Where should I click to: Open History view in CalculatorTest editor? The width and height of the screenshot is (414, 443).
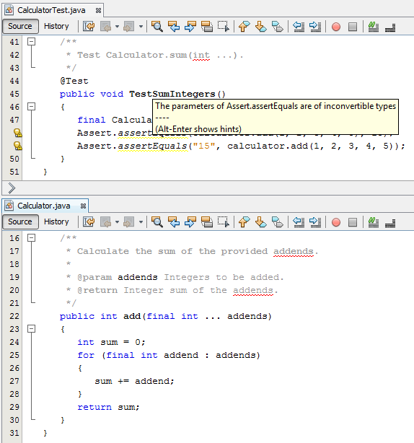(x=56, y=26)
